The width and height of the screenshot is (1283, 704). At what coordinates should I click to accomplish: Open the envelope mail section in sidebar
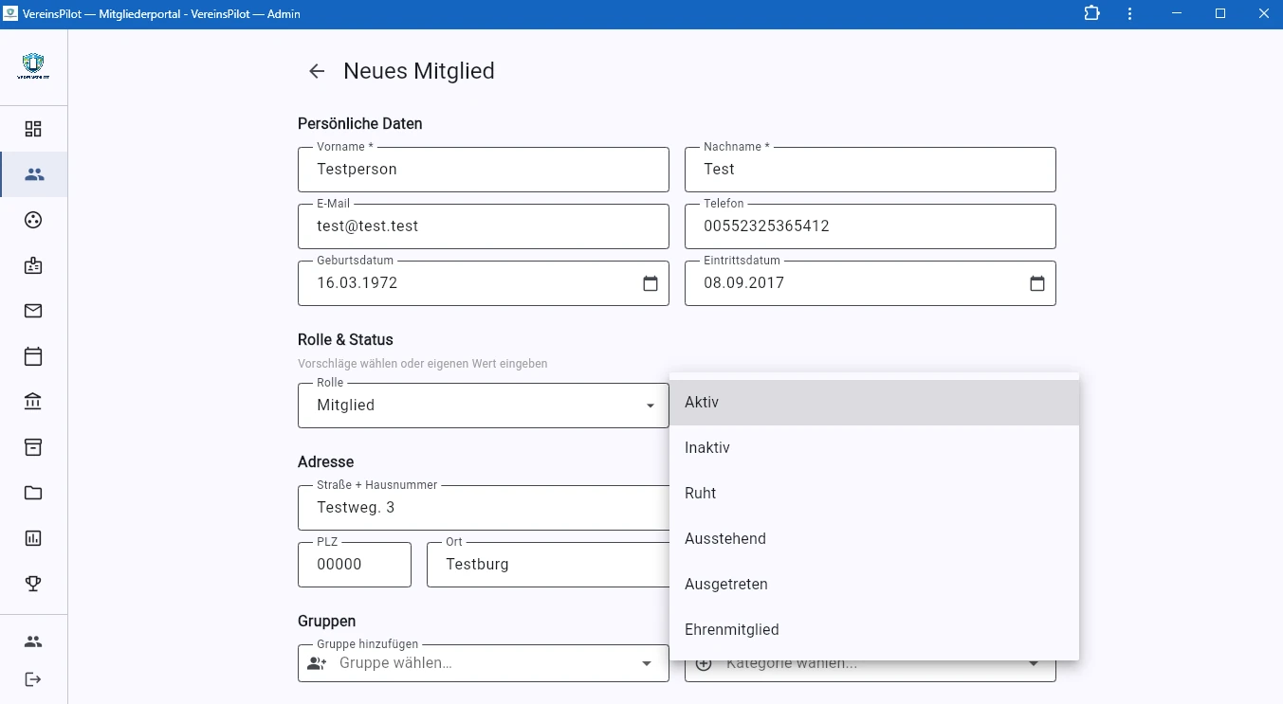(x=33, y=311)
